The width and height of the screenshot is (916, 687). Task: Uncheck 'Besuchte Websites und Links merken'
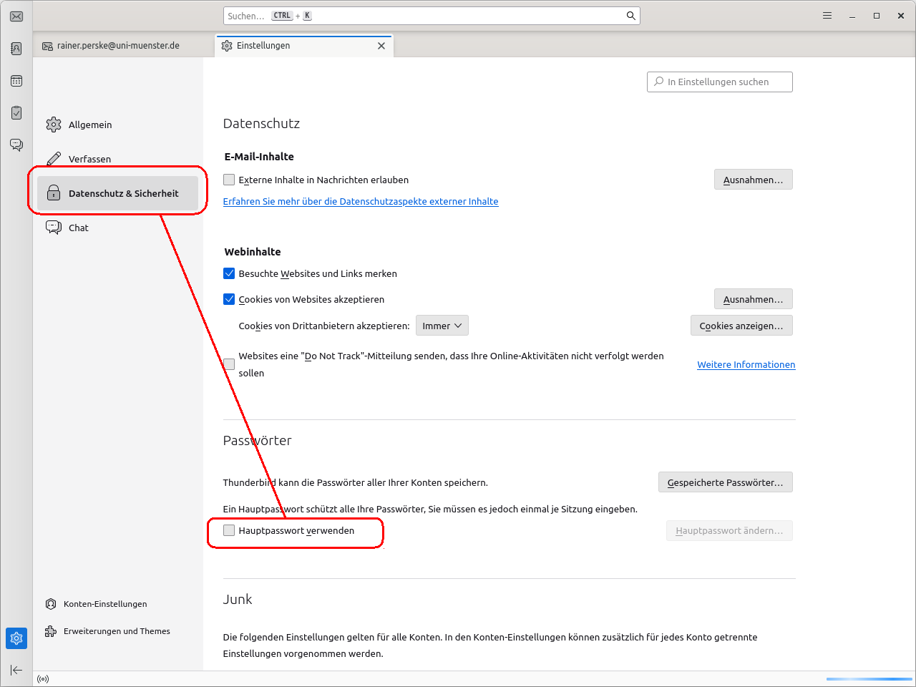coord(229,273)
